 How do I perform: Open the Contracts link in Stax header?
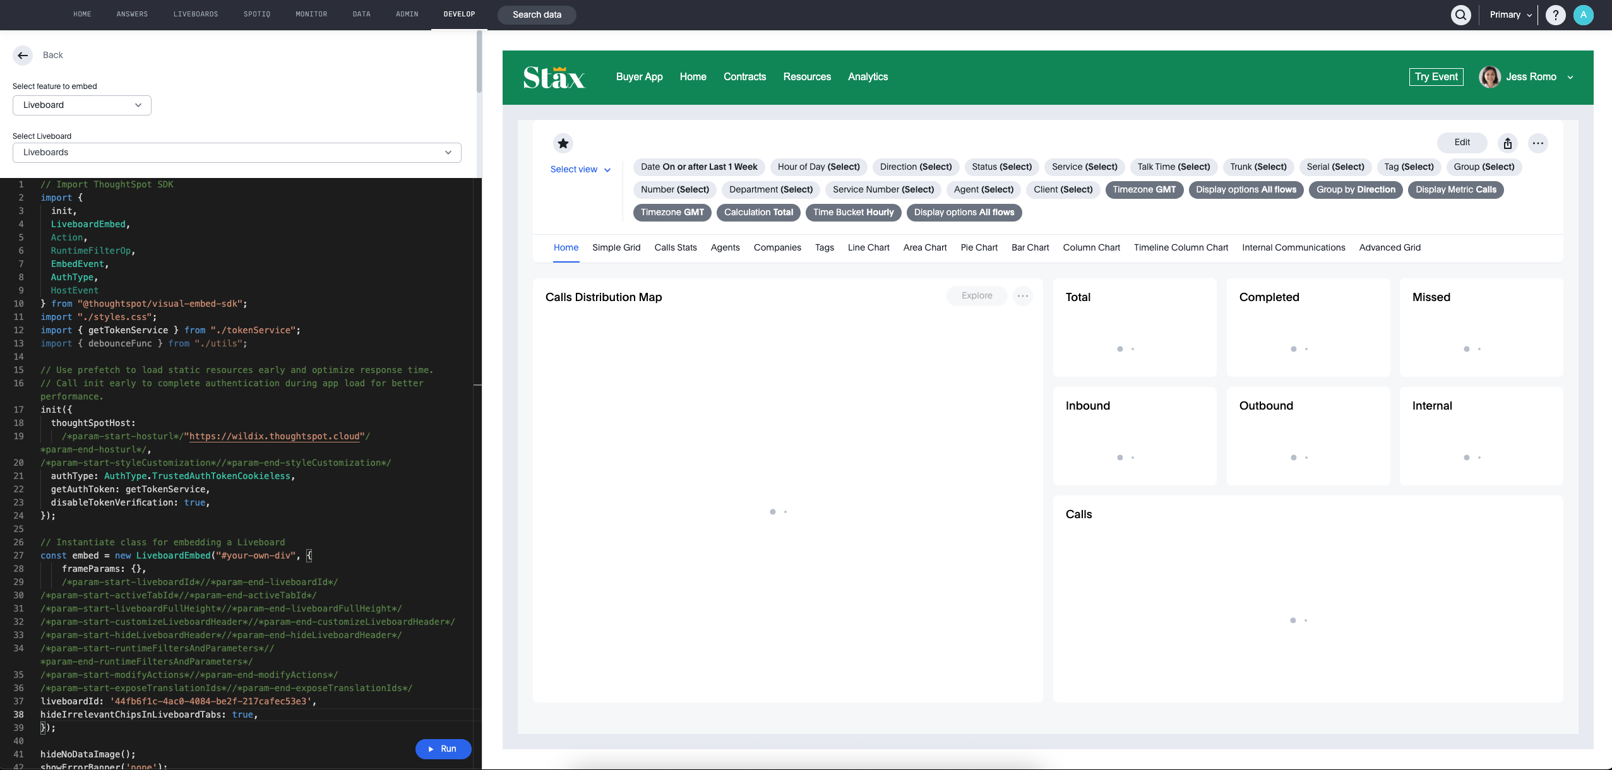pyautogui.click(x=745, y=77)
